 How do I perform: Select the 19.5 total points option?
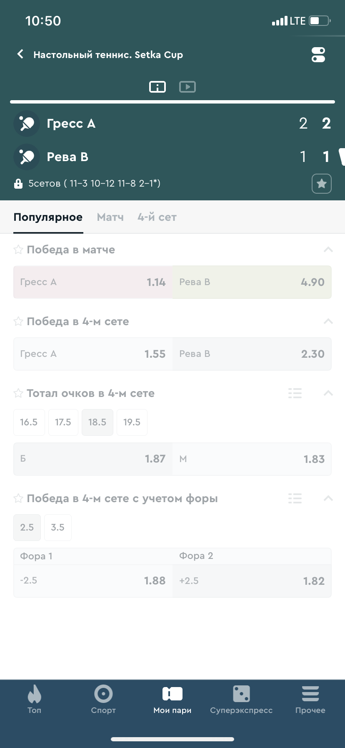tap(132, 422)
